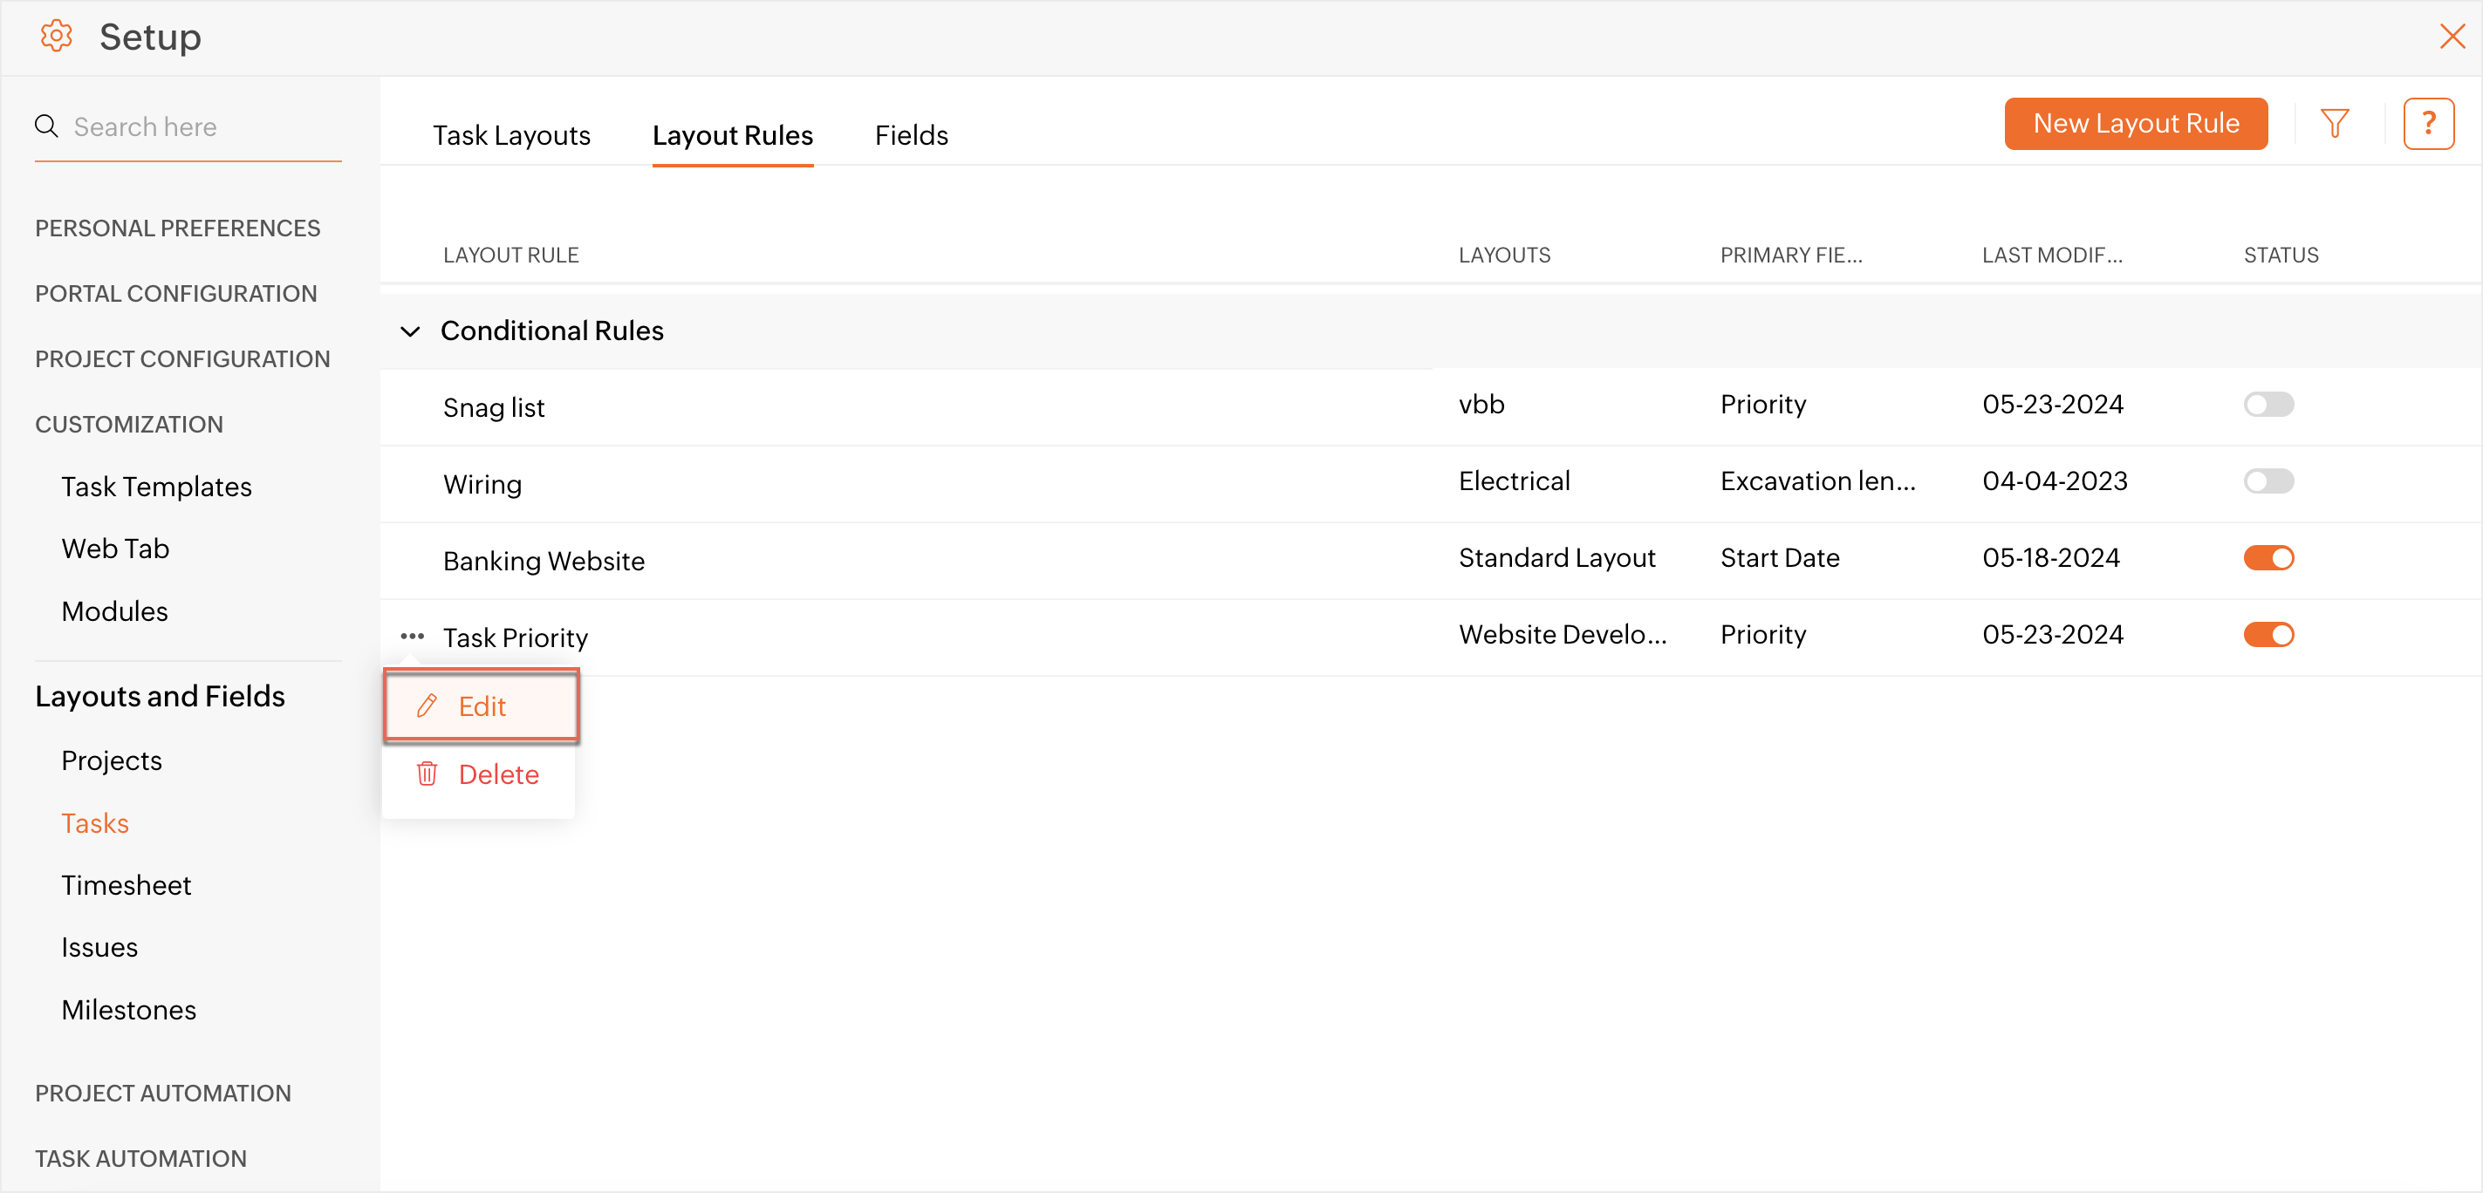Disable the Banking Website rule toggle
The image size is (2483, 1193).
pyautogui.click(x=2268, y=558)
